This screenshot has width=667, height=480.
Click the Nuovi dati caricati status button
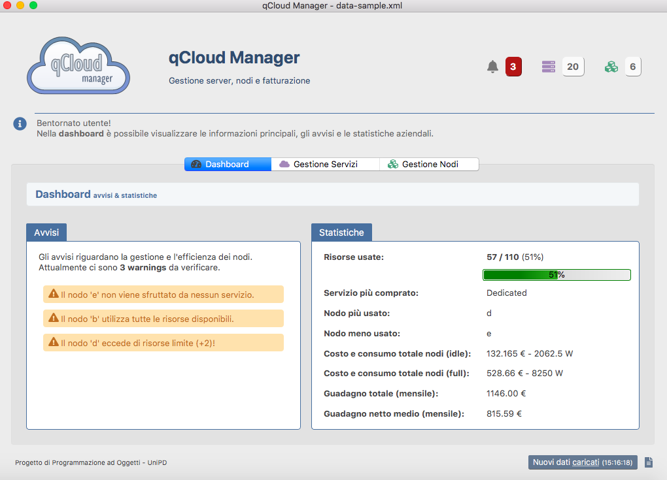(582, 462)
